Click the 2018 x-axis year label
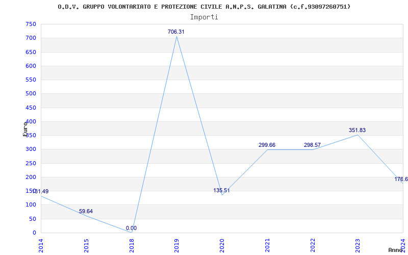Screen dimensions: 408x255 tap(132, 246)
